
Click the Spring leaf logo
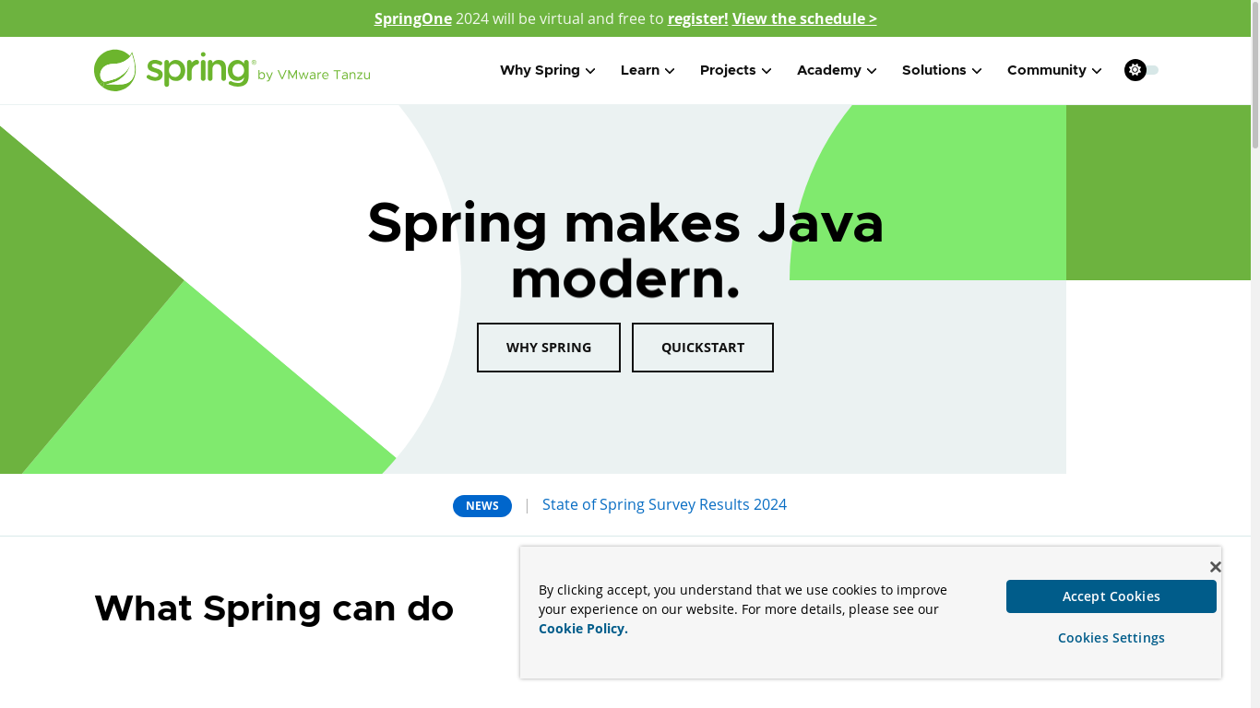point(115,70)
